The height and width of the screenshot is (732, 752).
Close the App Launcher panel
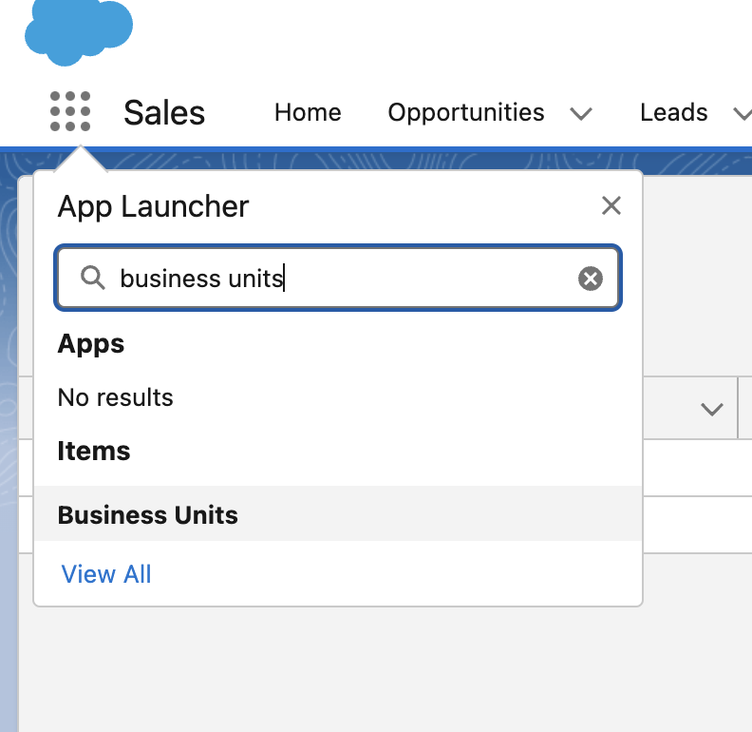(x=611, y=206)
